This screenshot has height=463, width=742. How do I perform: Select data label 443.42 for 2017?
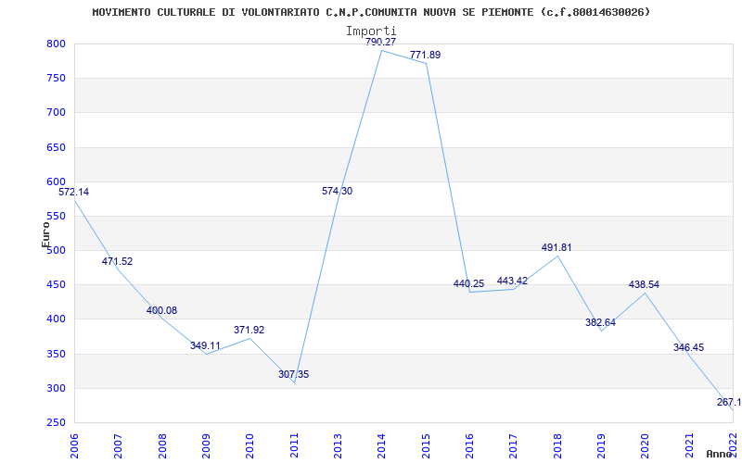(512, 282)
